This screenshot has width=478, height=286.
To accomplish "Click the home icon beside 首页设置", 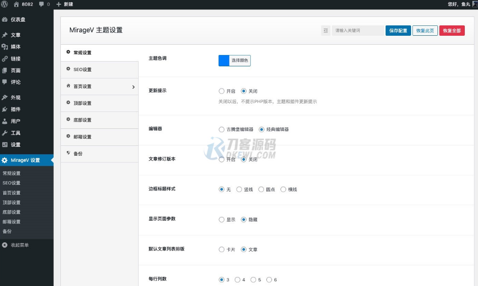I will (68, 86).
